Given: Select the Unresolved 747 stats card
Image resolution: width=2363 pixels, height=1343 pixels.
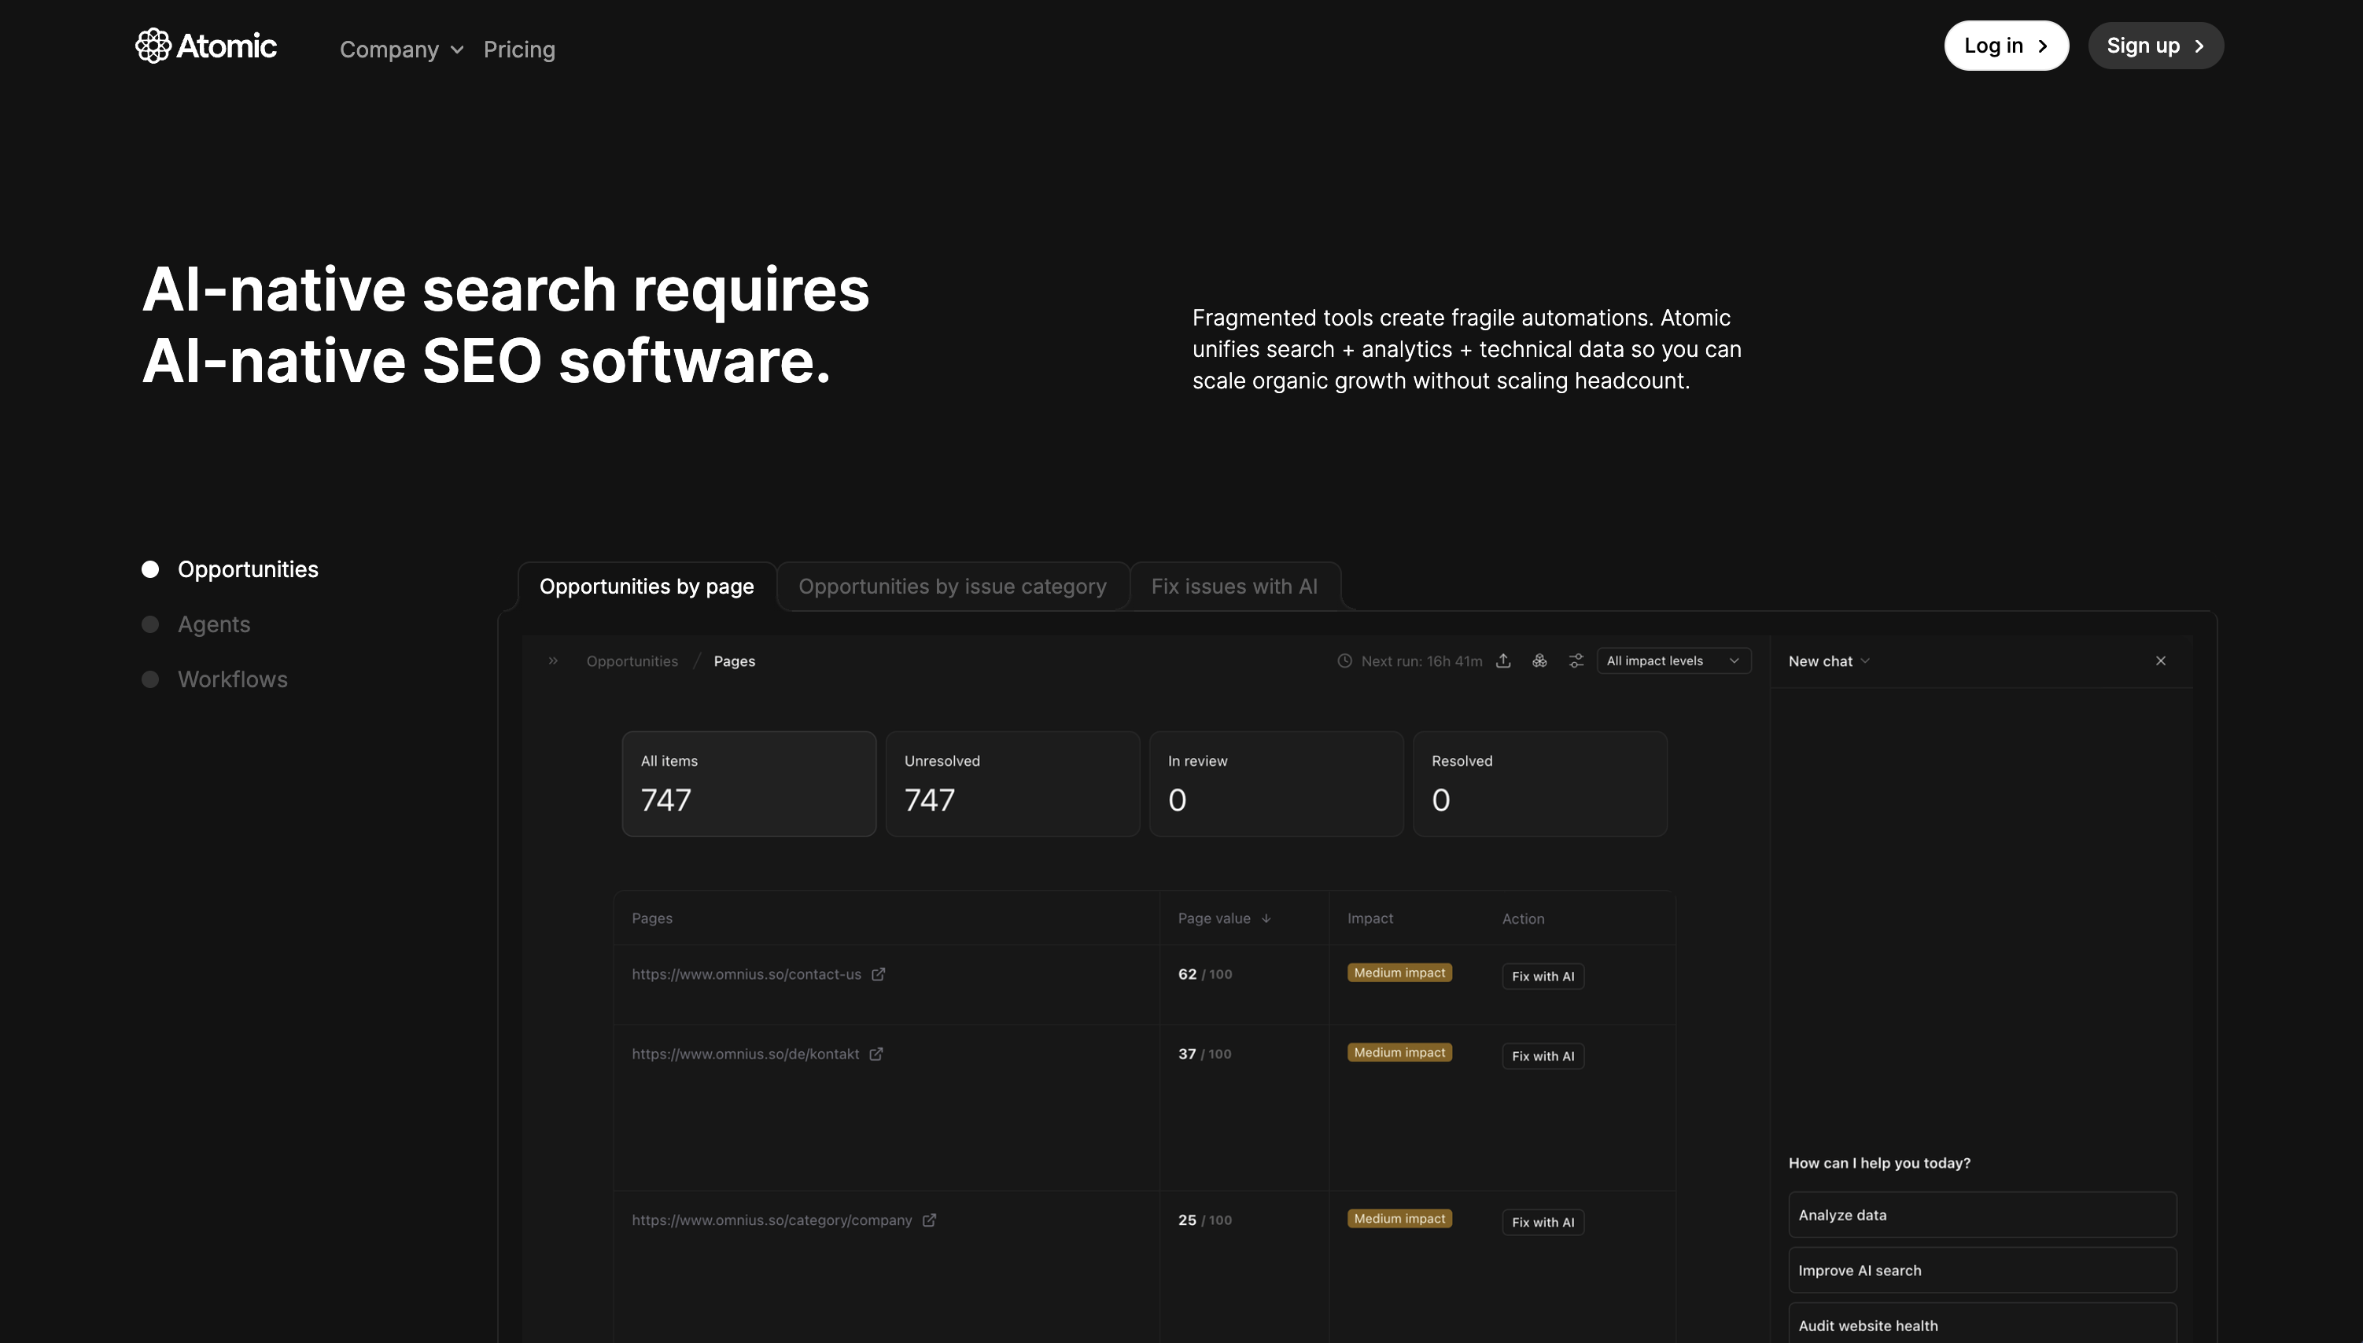Looking at the screenshot, I should click(1012, 784).
